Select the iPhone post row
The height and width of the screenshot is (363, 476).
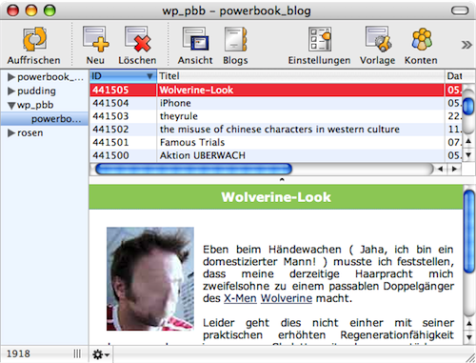[x=275, y=103]
